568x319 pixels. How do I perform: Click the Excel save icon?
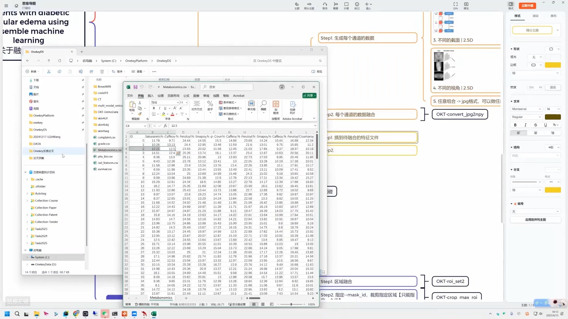pos(135,87)
